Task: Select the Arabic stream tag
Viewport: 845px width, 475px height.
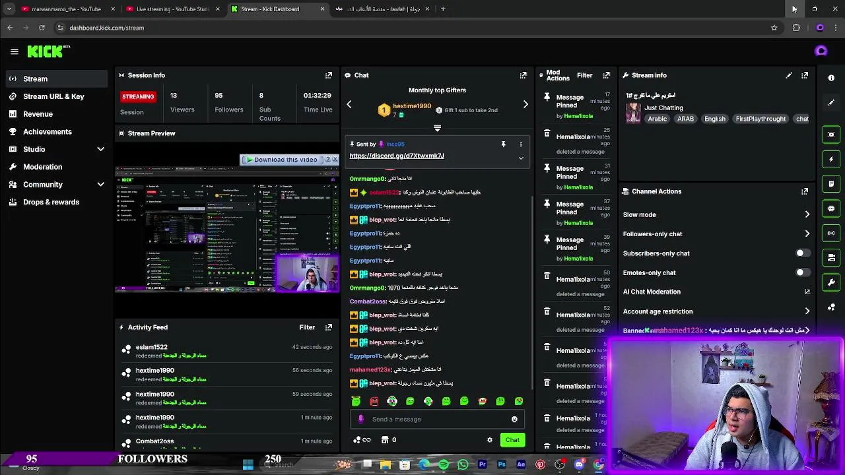Action: pyautogui.click(x=658, y=119)
